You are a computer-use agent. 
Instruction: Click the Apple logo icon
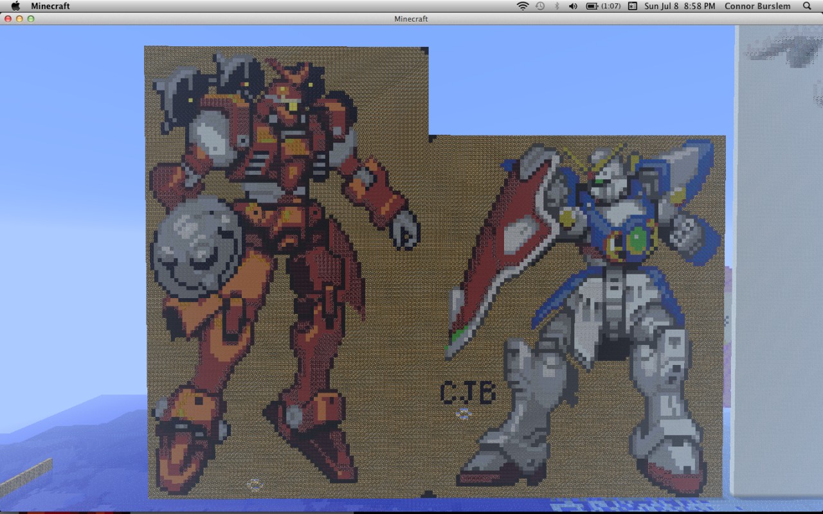coord(15,6)
